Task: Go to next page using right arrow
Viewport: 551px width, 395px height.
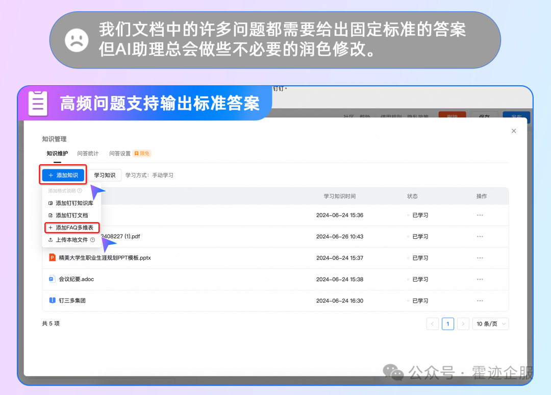Action: pos(463,324)
